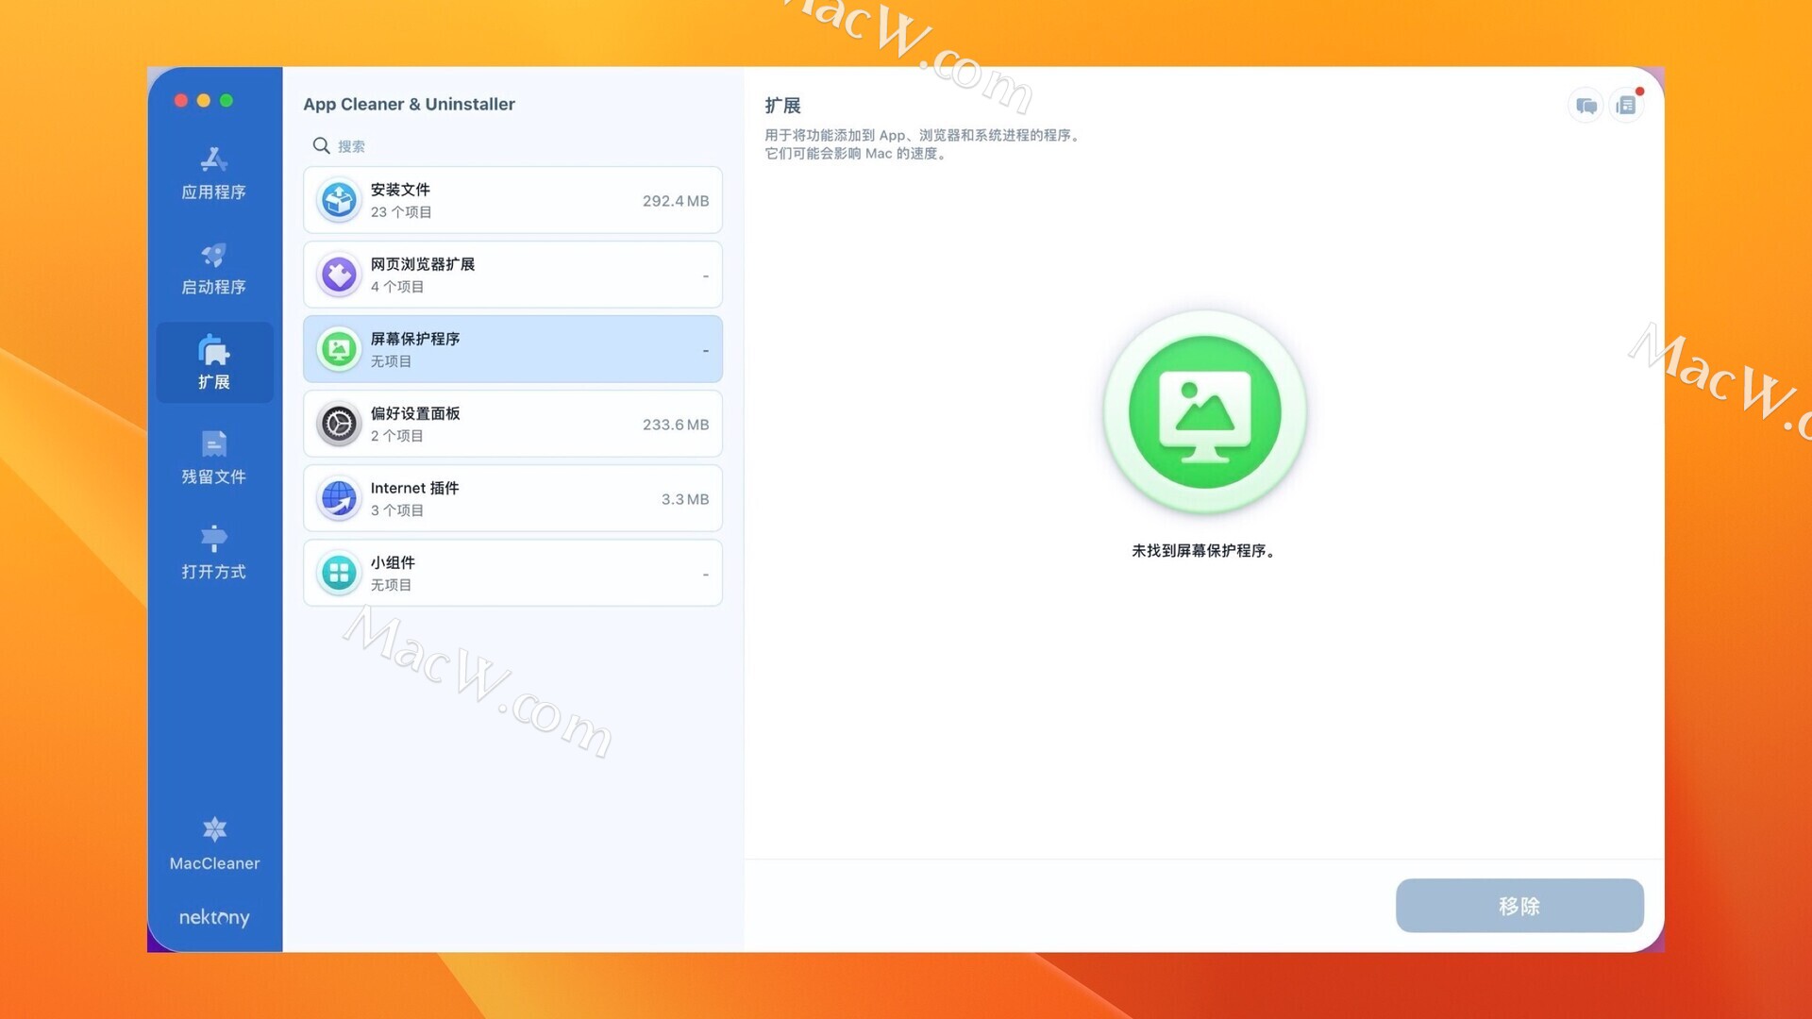Image resolution: width=1812 pixels, height=1019 pixels.
Task: Select the 偏好设置面板 category title
Action: 415,413
